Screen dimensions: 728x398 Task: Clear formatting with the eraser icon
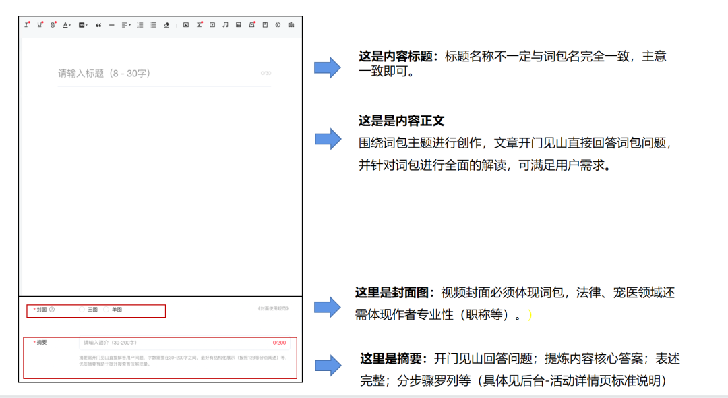coord(166,25)
